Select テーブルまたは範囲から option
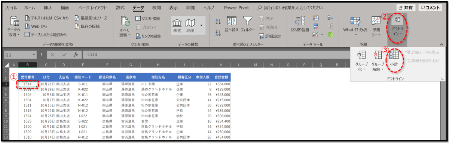Image resolution: width=449 pixels, height=143 pixels. click(46, 35)
